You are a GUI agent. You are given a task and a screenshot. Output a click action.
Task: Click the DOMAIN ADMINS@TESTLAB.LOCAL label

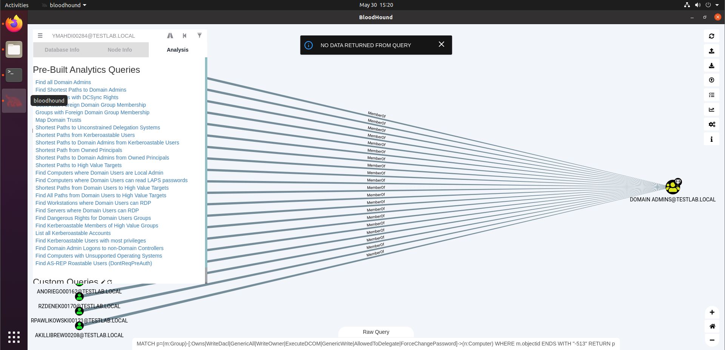pos(673,200)
